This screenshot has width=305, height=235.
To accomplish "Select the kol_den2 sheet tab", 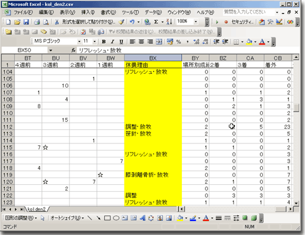I will [x=37, y=209].
